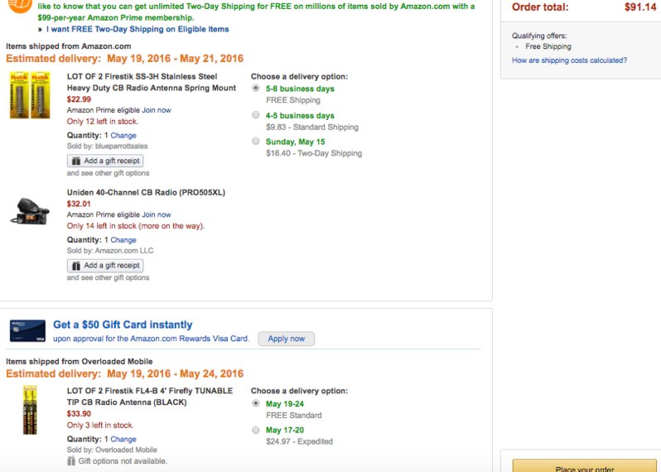This screenshot has width=661, height=472.
Task: Open 'How are shipping costs calculated?' link
Action: click(x=569, y=60)
